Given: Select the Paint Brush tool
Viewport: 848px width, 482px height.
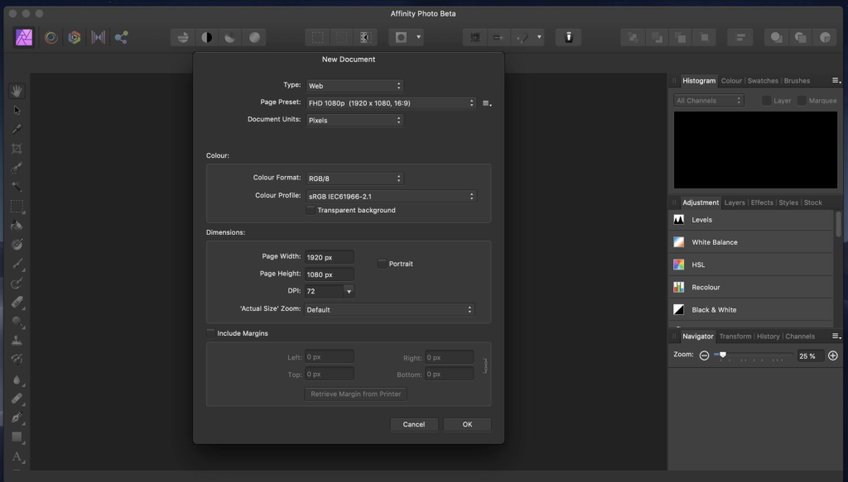Looking at the screenshot, I should coord(17,264).
